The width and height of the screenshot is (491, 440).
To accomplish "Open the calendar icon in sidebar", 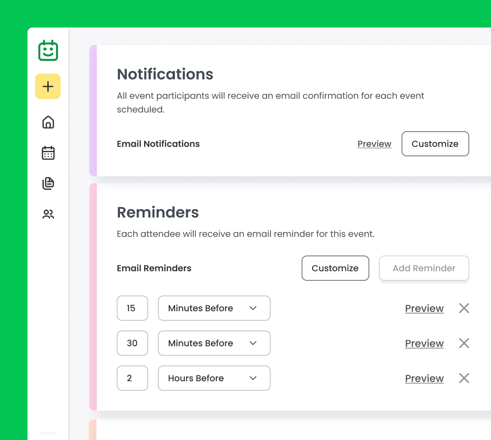I will (x=48, y=153).
